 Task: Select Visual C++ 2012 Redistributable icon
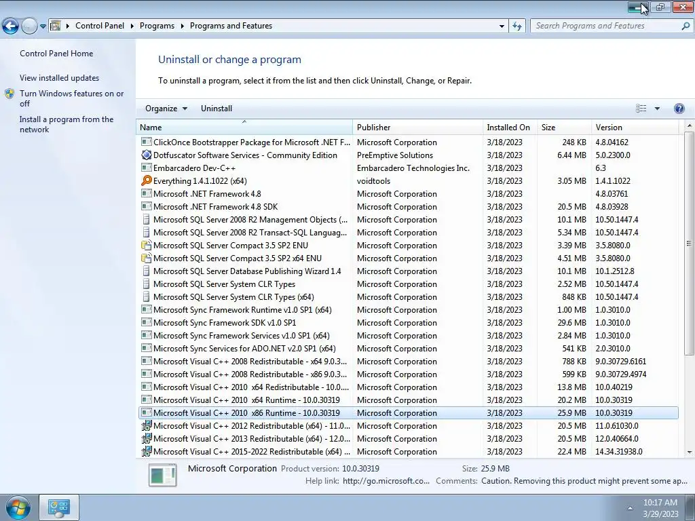[147, 425]
